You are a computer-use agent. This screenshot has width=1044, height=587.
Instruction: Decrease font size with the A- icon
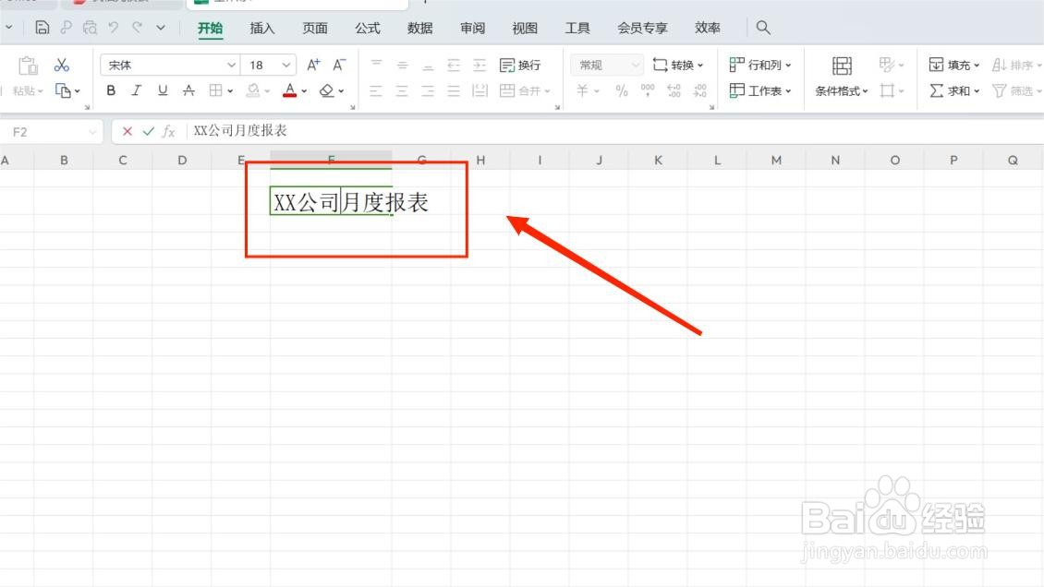click(x=339, y=65)
